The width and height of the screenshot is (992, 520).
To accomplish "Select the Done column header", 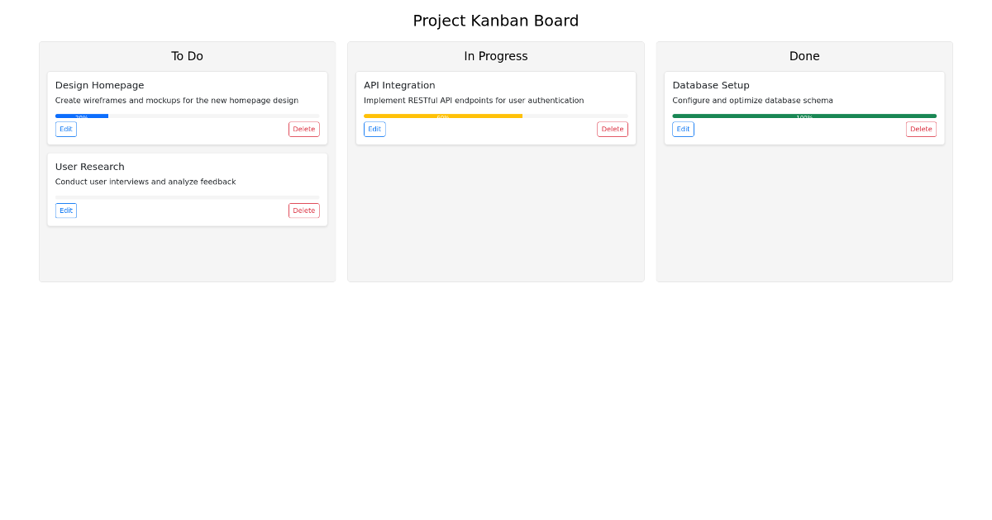I will click(x=804, y=56).
